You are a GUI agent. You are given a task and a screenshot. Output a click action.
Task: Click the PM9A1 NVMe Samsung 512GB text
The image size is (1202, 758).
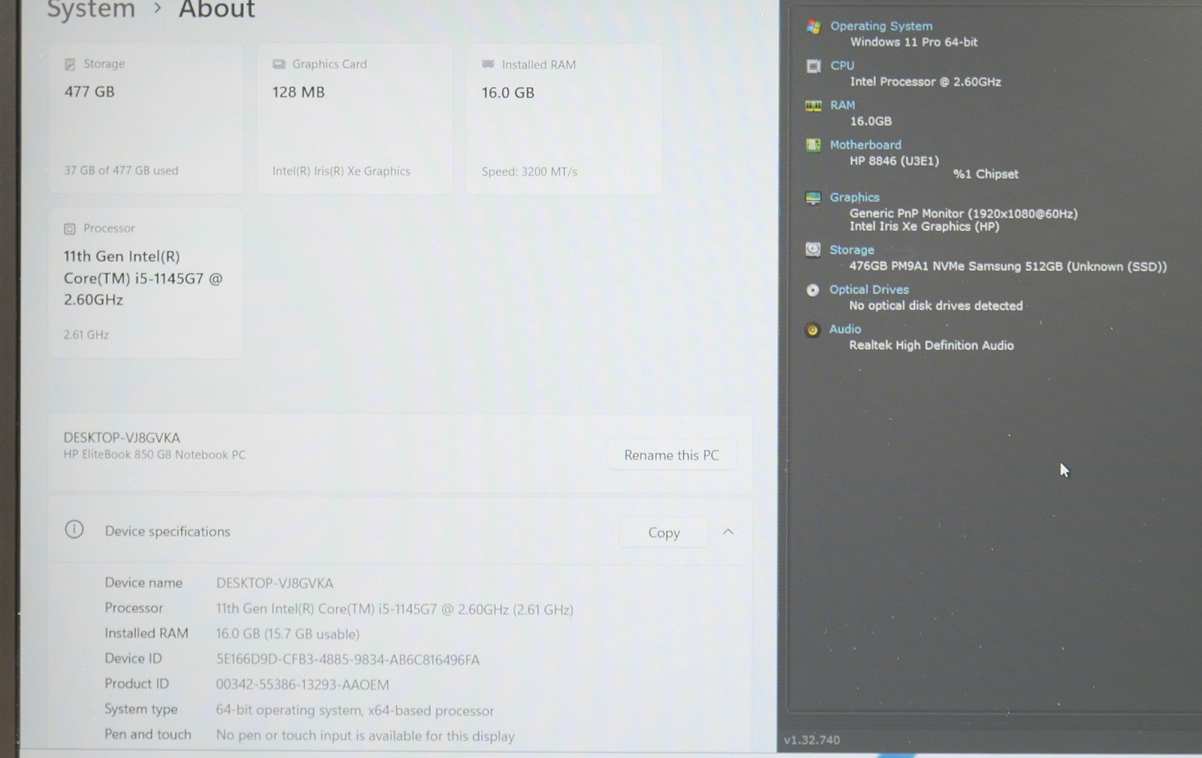1008,267
